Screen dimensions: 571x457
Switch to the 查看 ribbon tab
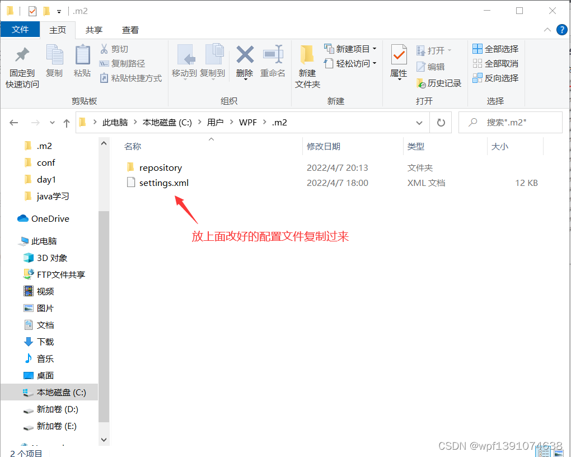pos(130,30)
